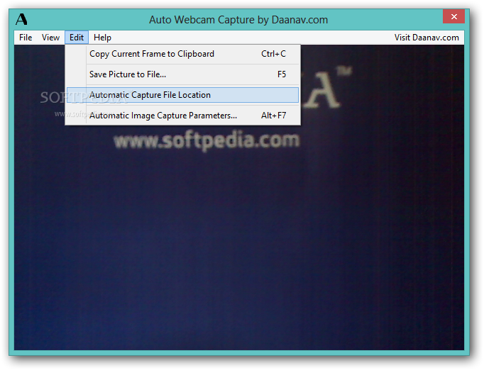
Task: Select Save Picture to File...
Action: pos(182,74)
